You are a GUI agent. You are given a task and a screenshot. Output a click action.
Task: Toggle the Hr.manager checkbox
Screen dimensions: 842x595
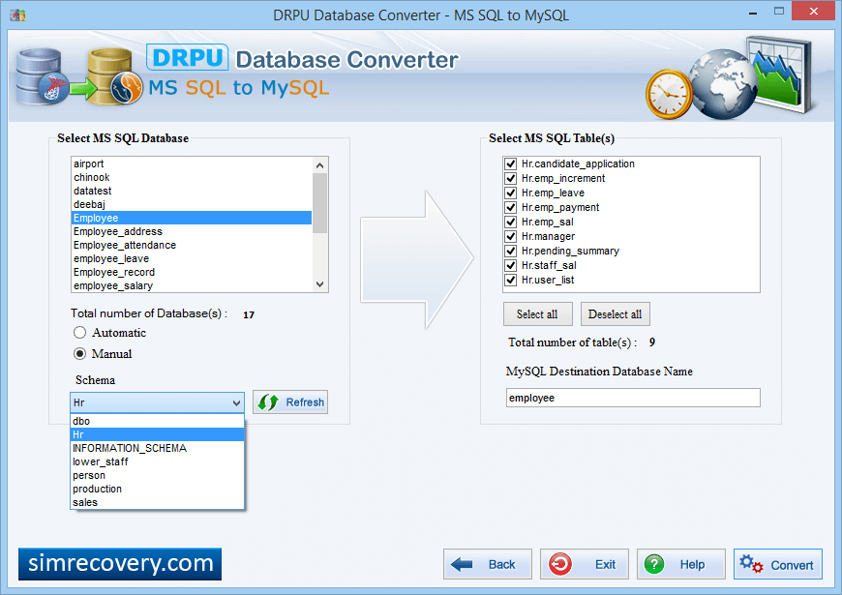point(510,236)
